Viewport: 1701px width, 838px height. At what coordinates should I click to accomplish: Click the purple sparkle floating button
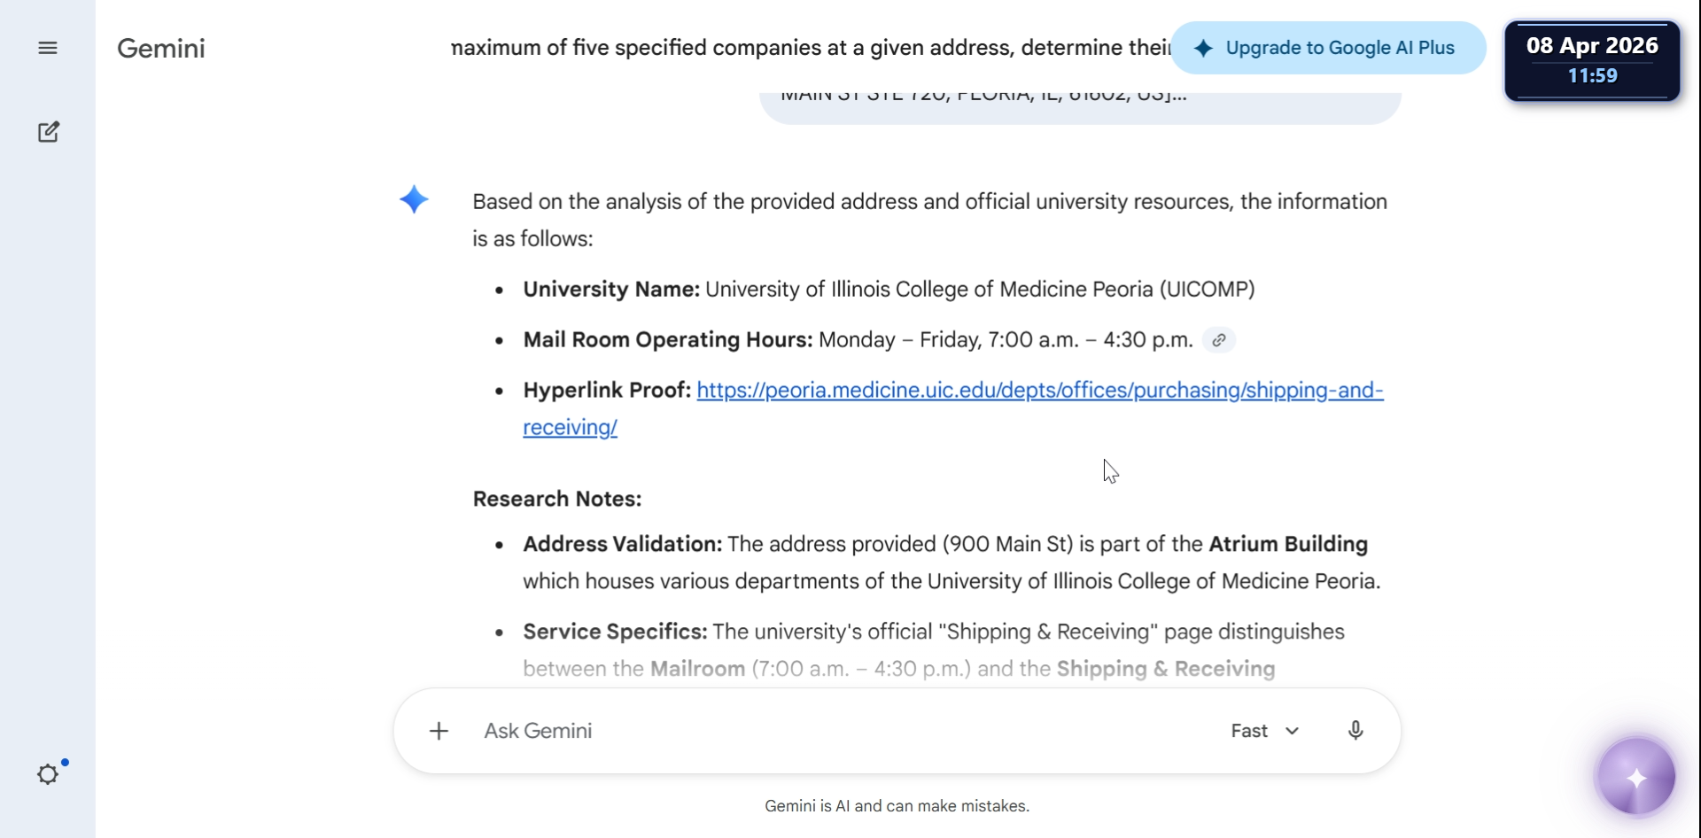[x=1635, y=778]
